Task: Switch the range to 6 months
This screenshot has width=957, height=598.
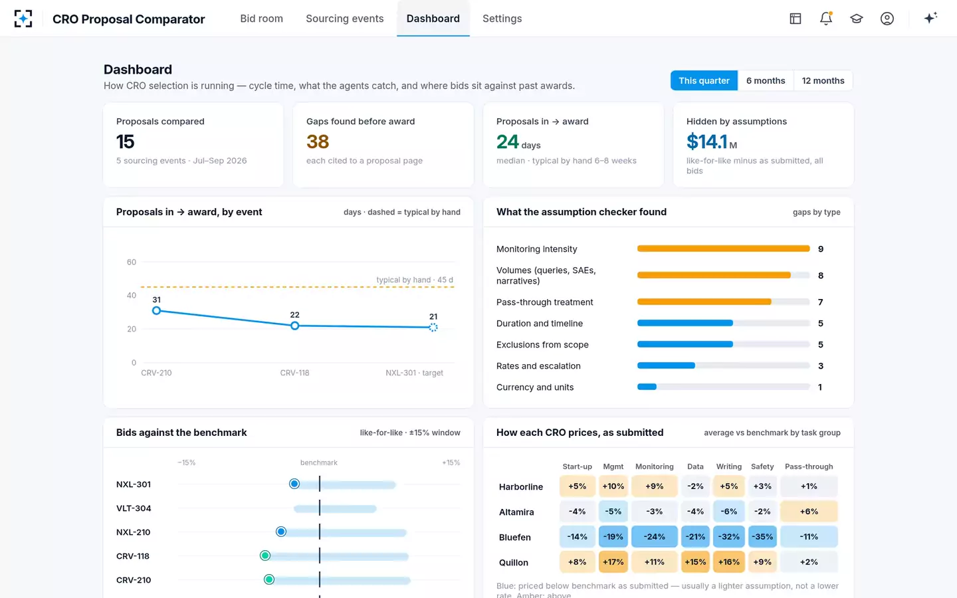Action: pos(766,80)
